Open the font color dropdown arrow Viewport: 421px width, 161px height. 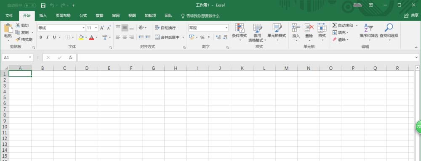click(x=96, y=37)
